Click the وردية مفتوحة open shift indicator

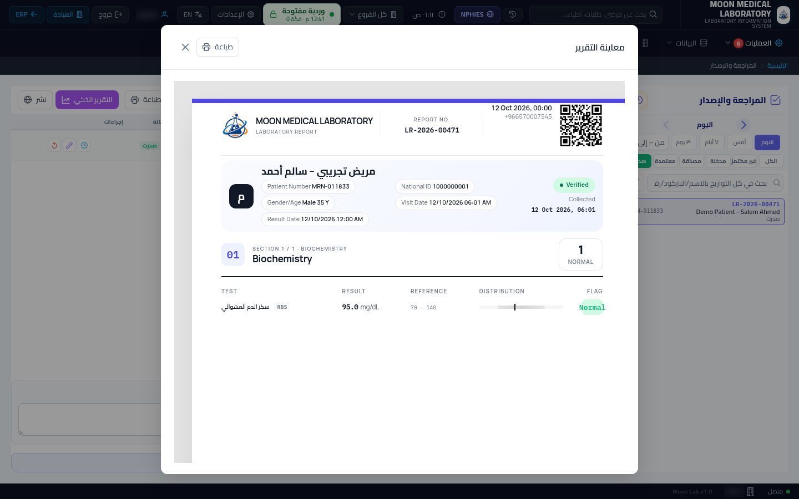[302, 14]
